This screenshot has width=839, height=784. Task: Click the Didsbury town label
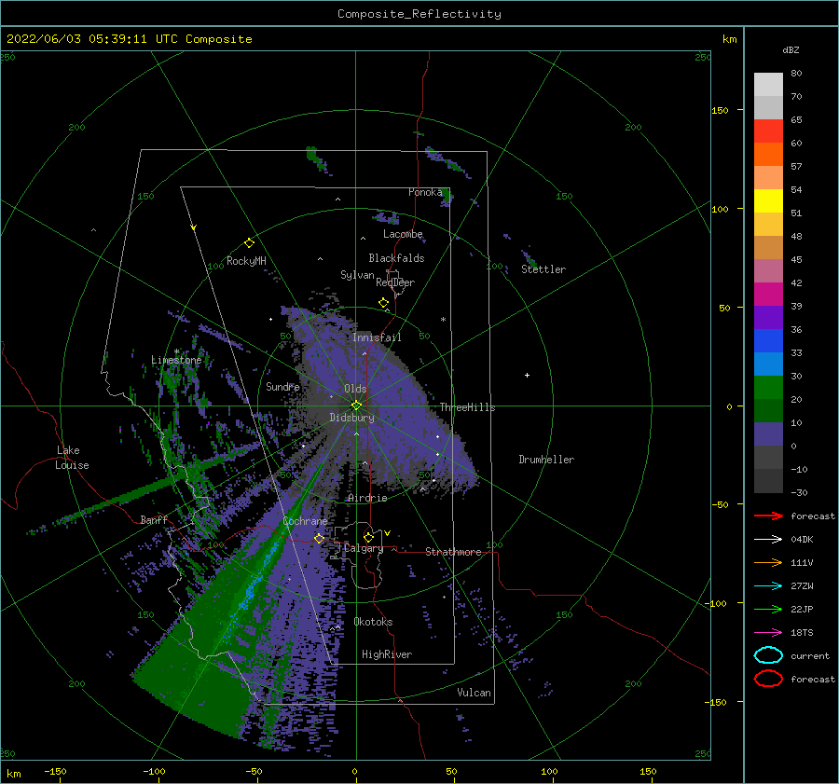[x=351, y=418]
